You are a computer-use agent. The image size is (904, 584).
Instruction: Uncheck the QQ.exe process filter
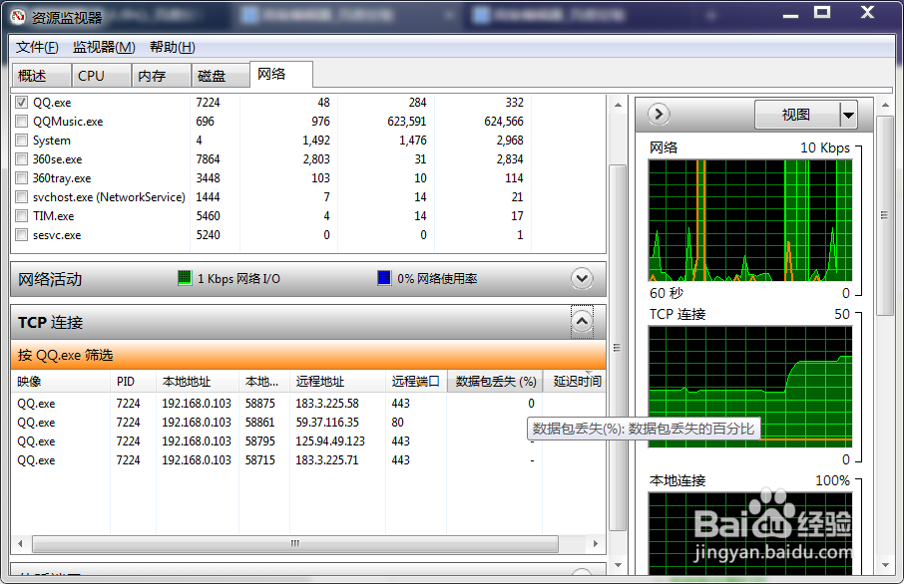[x=21, y=102]
